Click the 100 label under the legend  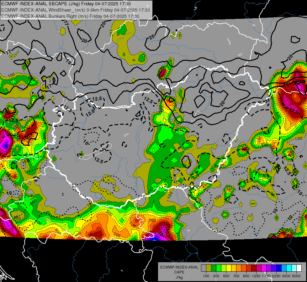click(x=206, y=276)
